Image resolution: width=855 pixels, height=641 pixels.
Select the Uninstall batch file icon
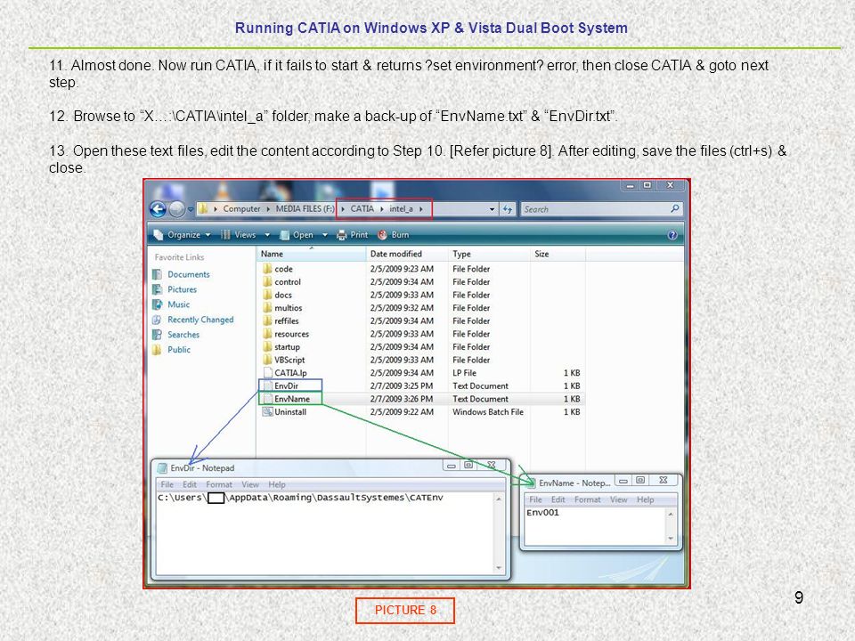267,412
